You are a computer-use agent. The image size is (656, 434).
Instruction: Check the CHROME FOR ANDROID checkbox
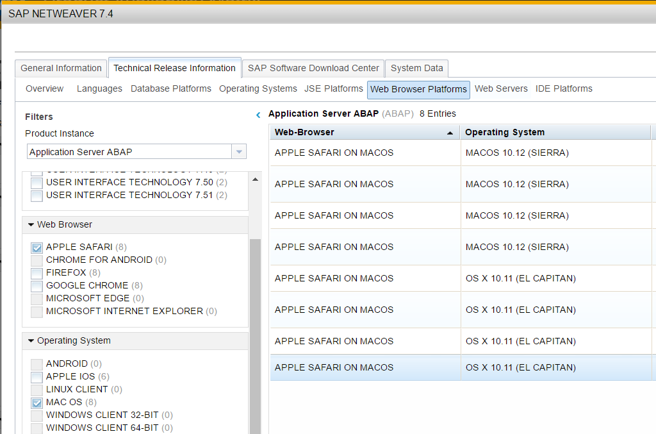(x=37, y=260)
